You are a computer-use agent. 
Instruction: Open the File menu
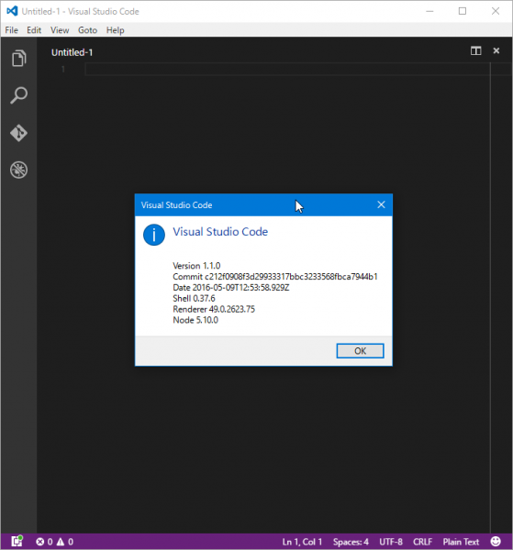pyautogui.click(x=12, y=30)
